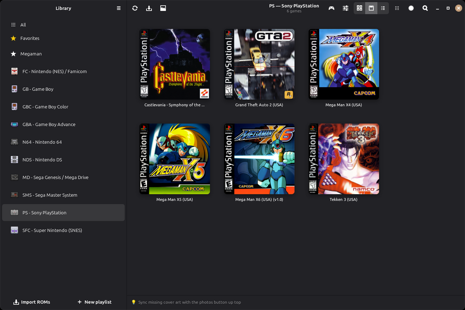Open the Library hamburger menu
The height and width of the screenshot is (310, 465).
pyautogui.click(x=119, y=8)
